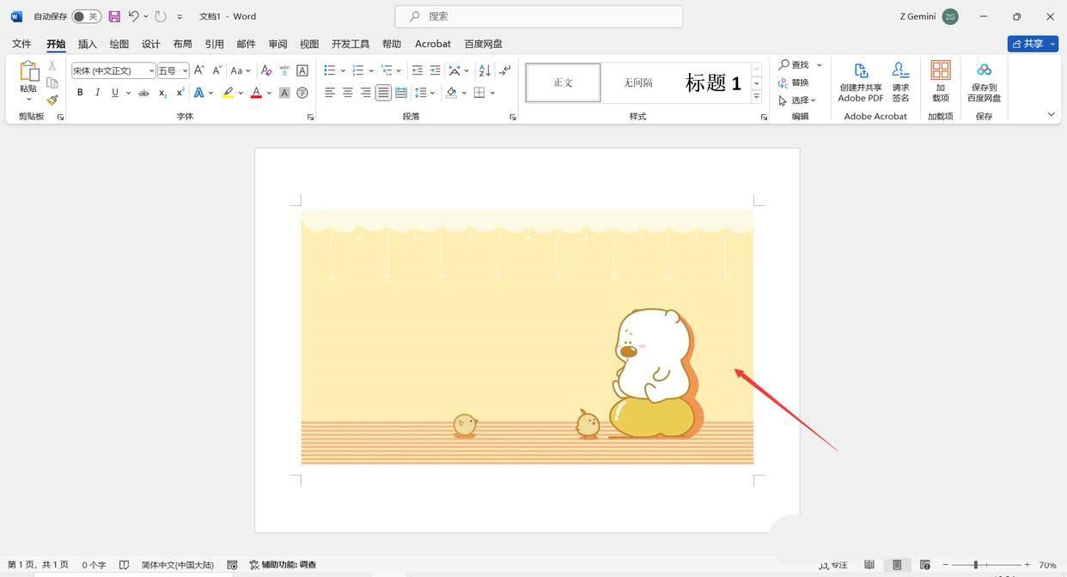
Task: Click the subscript icon
Action: point(162,92)
